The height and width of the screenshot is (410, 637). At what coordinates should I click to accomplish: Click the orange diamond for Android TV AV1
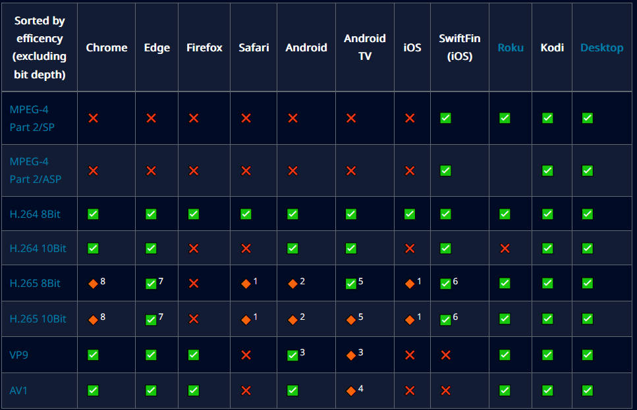(x=350, y=390)
